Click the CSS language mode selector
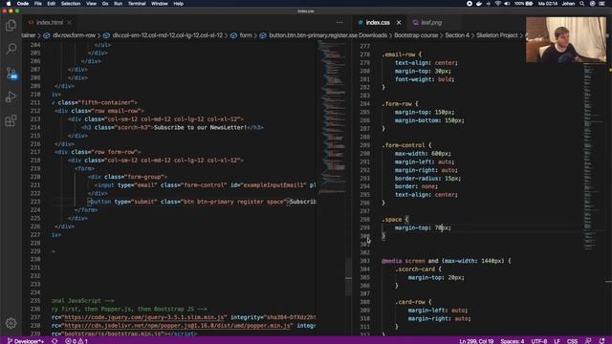This screenshot has width=612, height=344. click(x=572, y=341)
